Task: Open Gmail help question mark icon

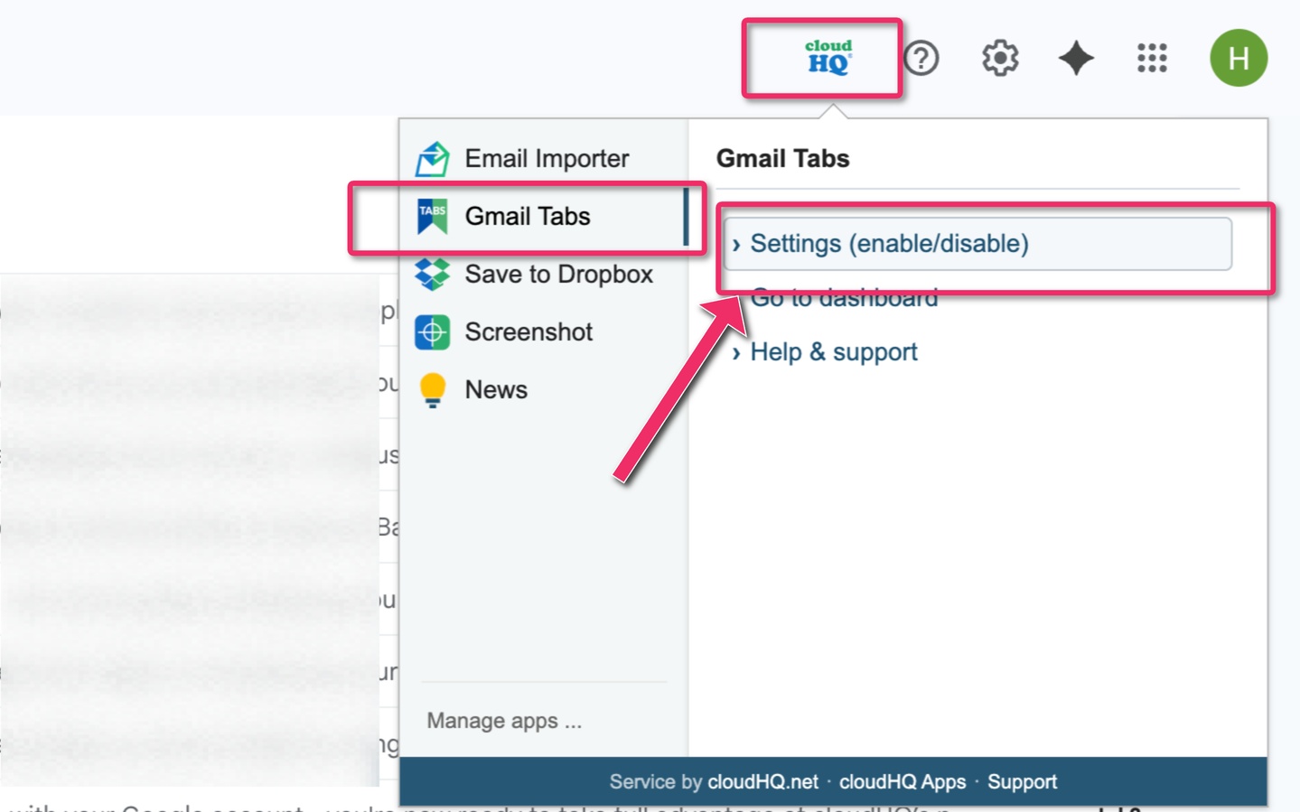Action: pyautogui.click(x=921, y=59)
